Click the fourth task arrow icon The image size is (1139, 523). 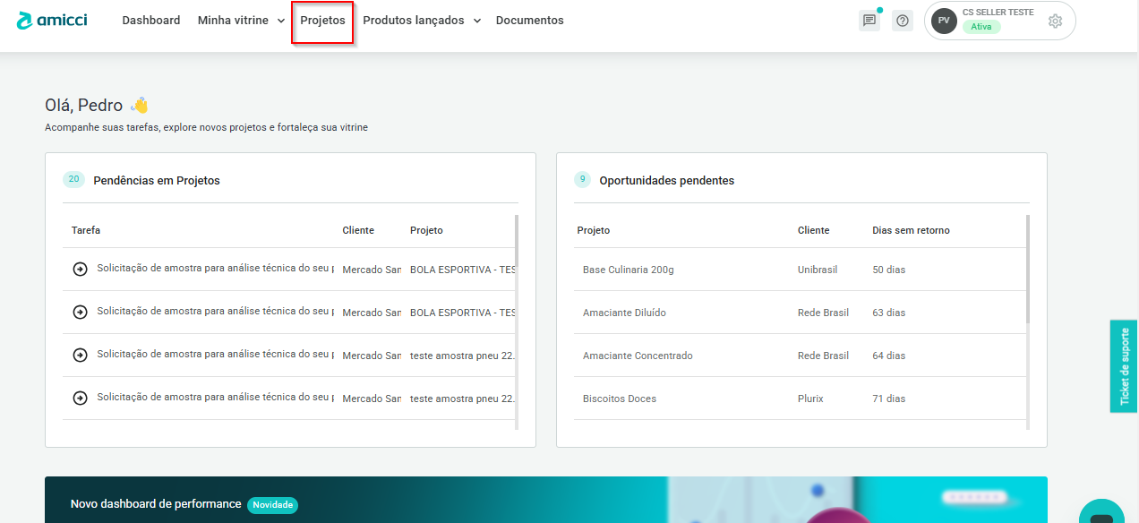(80, 398)
